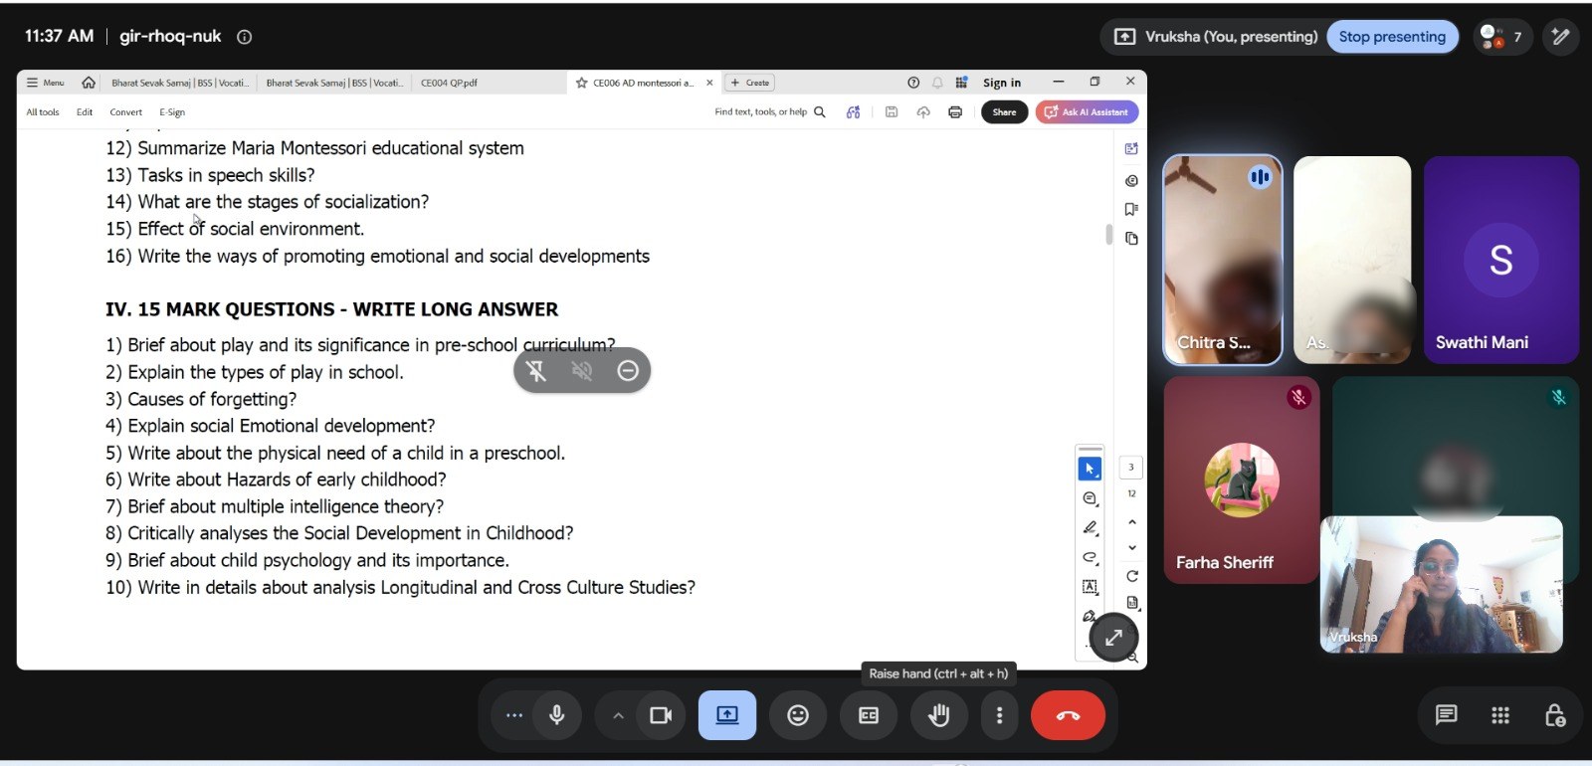Open the Convert menu in Acrobat
Image resolution: width=1592 pixels, height=766 pixels.
[x=125, y=112]
